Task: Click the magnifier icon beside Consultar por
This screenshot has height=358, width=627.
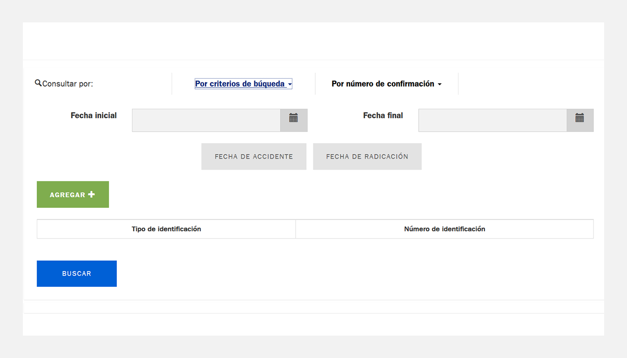Action: (x=38, y=83)
